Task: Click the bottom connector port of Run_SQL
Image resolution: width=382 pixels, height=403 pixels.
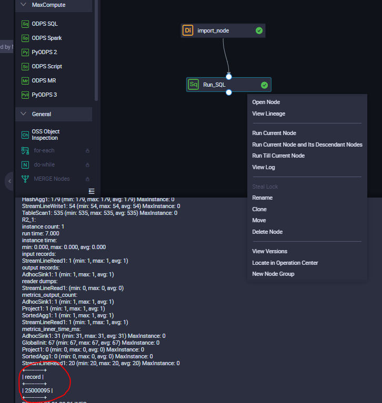Action: point(228,92)
